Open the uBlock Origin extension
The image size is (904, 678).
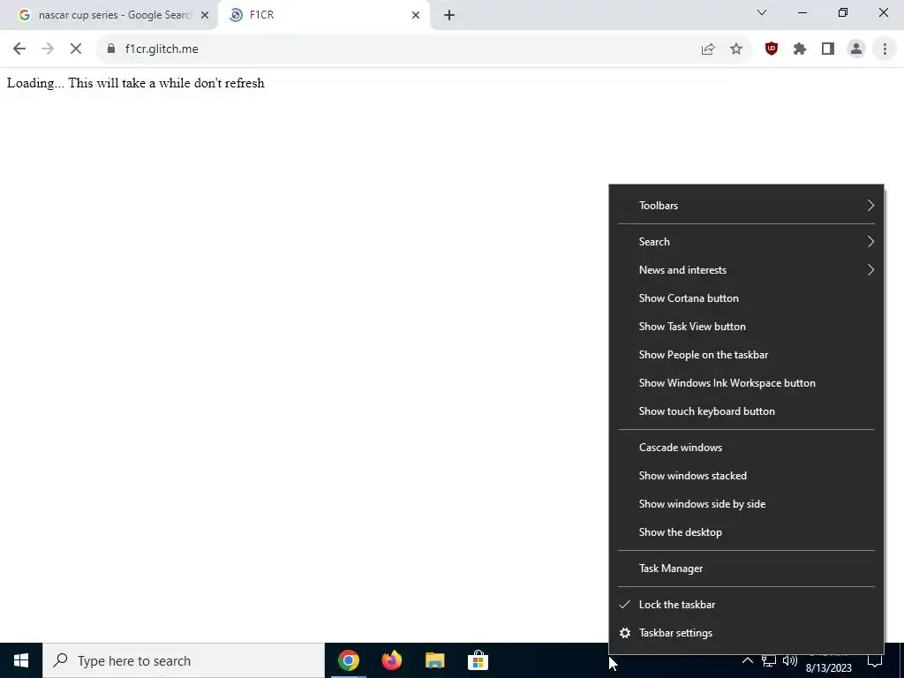pos(772,49)
